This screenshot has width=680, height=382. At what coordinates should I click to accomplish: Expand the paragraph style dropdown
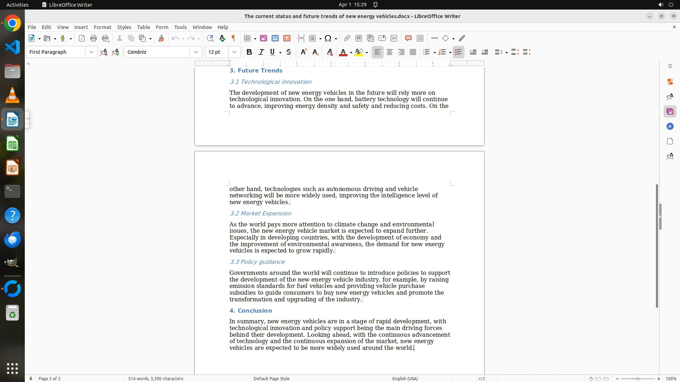point(91,52)
